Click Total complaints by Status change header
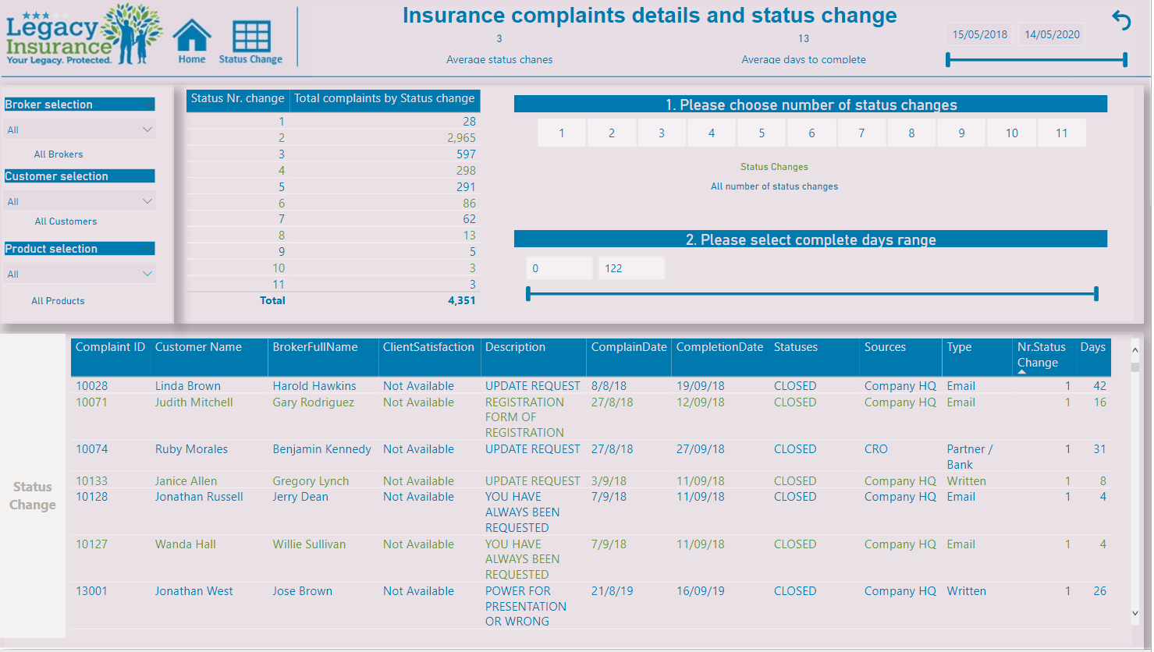Image resolution: width=1154 pixels, height=652 pixels. click(x=385, y=99)
